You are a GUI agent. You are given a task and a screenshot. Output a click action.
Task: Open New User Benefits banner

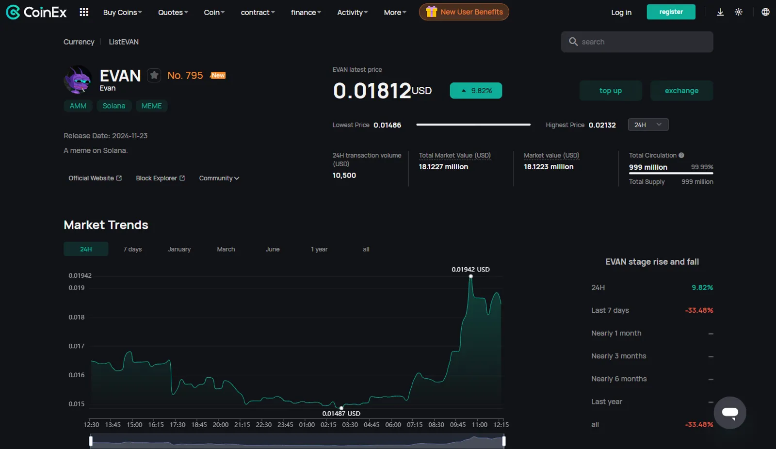coord(464,12)
